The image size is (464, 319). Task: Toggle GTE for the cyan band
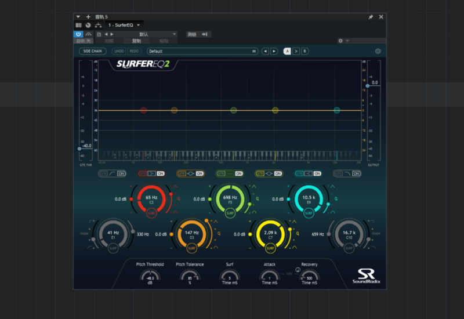tap(299, 173)
